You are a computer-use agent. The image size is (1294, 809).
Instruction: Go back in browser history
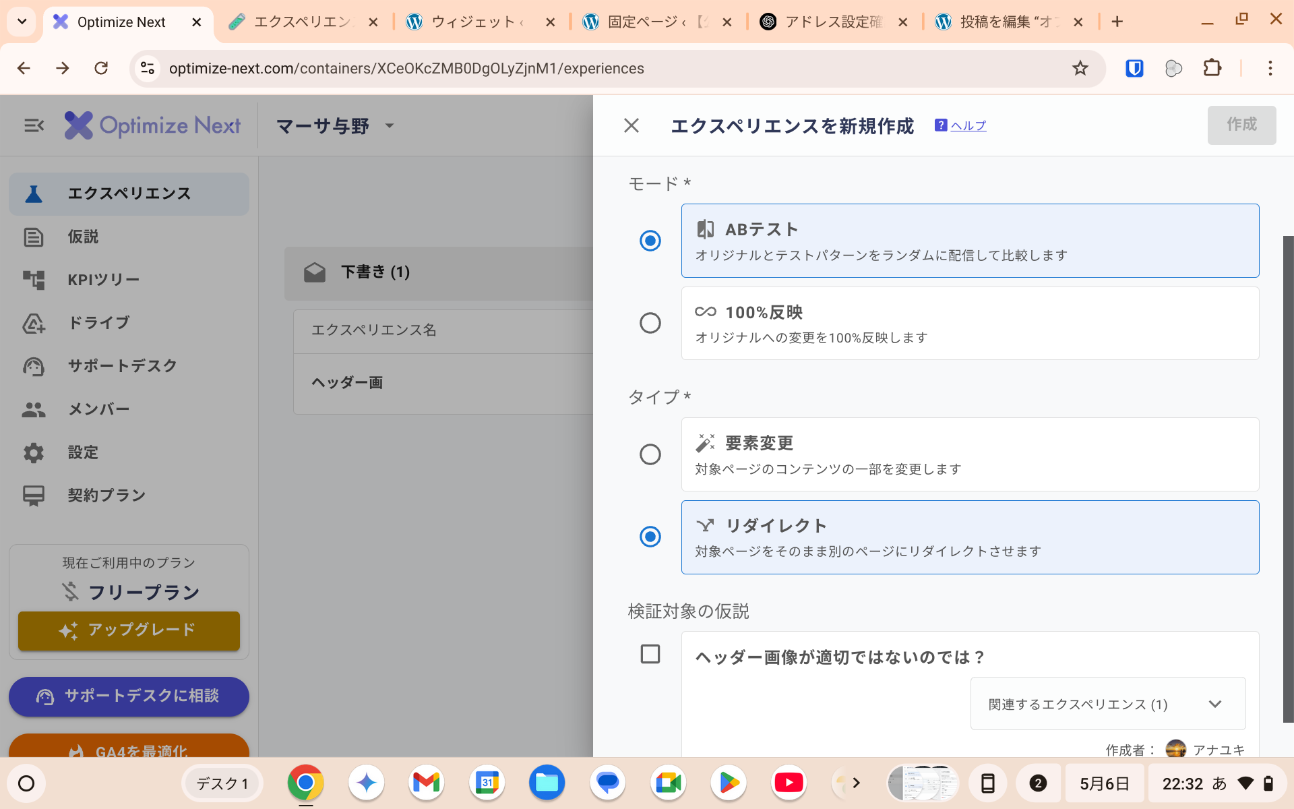click(x=24, y=68)
